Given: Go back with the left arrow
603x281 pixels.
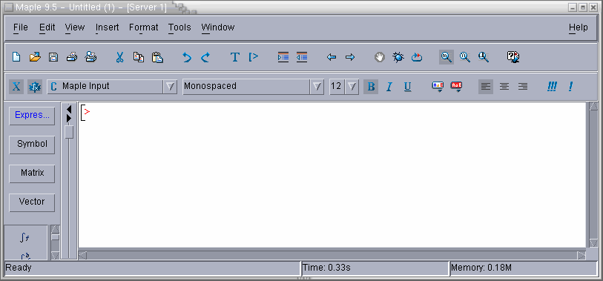Looking at the screenshot, I should point(332,57).
